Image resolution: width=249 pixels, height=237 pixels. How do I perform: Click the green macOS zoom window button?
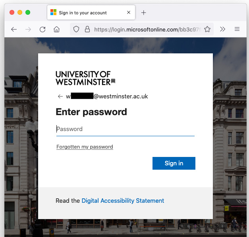click(x=28, y=12)
